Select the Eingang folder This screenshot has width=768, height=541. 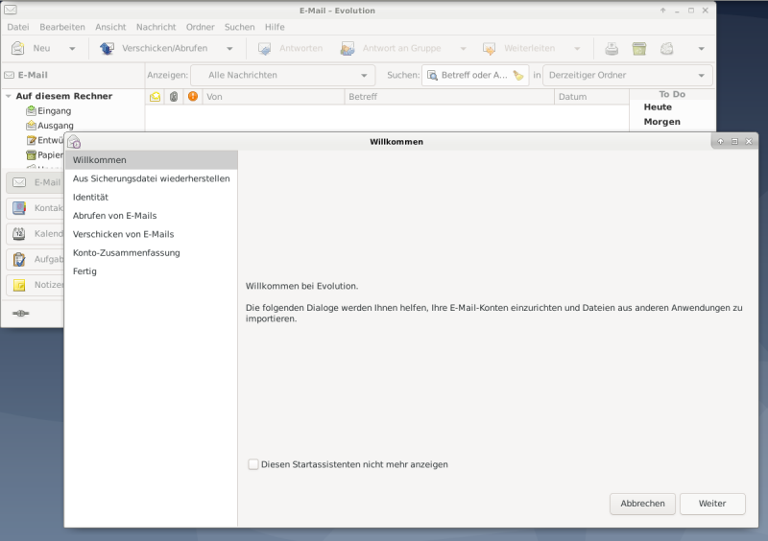click(x=55, y=110)
